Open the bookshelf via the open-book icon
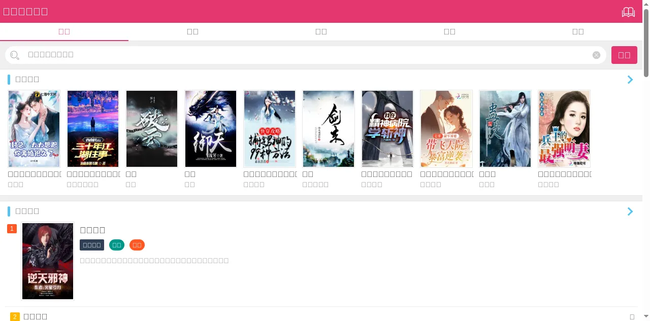The height and width of the screenshot is (321, 650). click(628, 12)
